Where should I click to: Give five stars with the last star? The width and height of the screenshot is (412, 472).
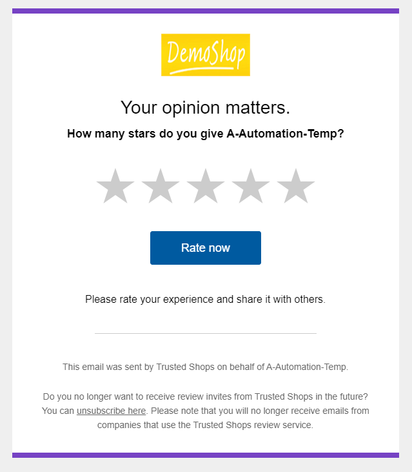(296, 187)
